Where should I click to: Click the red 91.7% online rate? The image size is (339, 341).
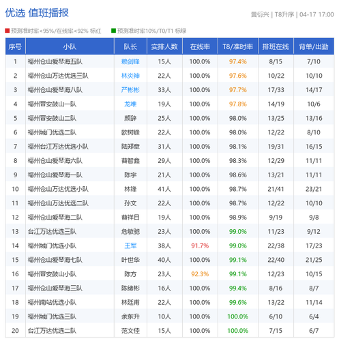click(200, 246)
